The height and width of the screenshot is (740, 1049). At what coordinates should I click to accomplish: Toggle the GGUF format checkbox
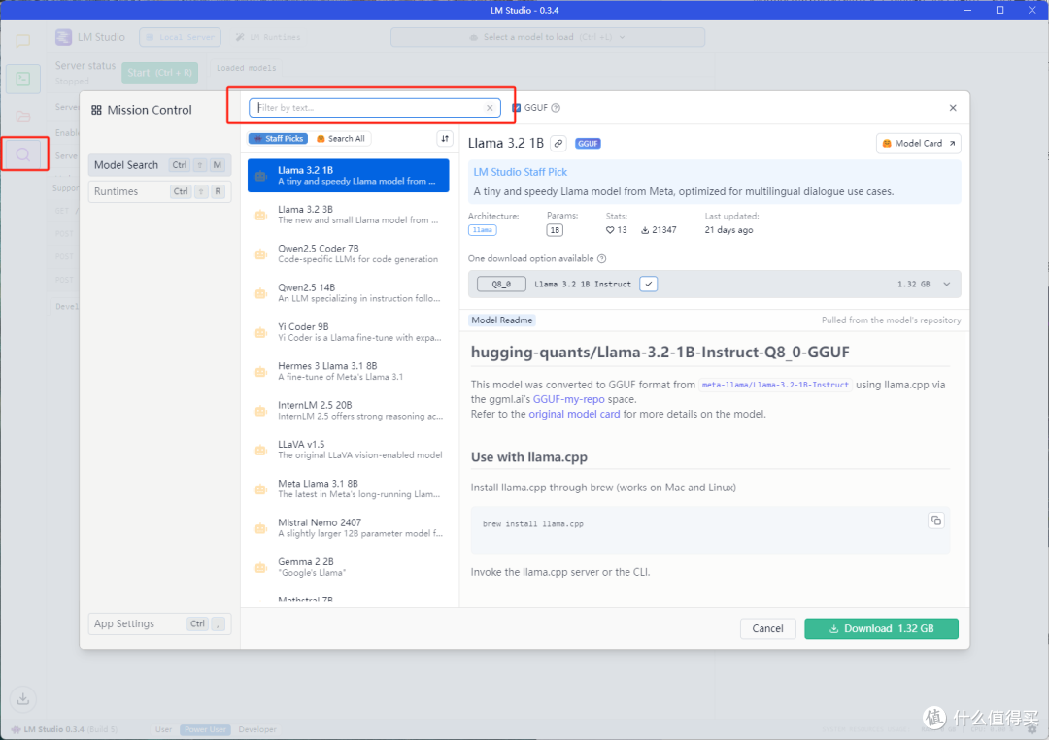coord(517,108)
